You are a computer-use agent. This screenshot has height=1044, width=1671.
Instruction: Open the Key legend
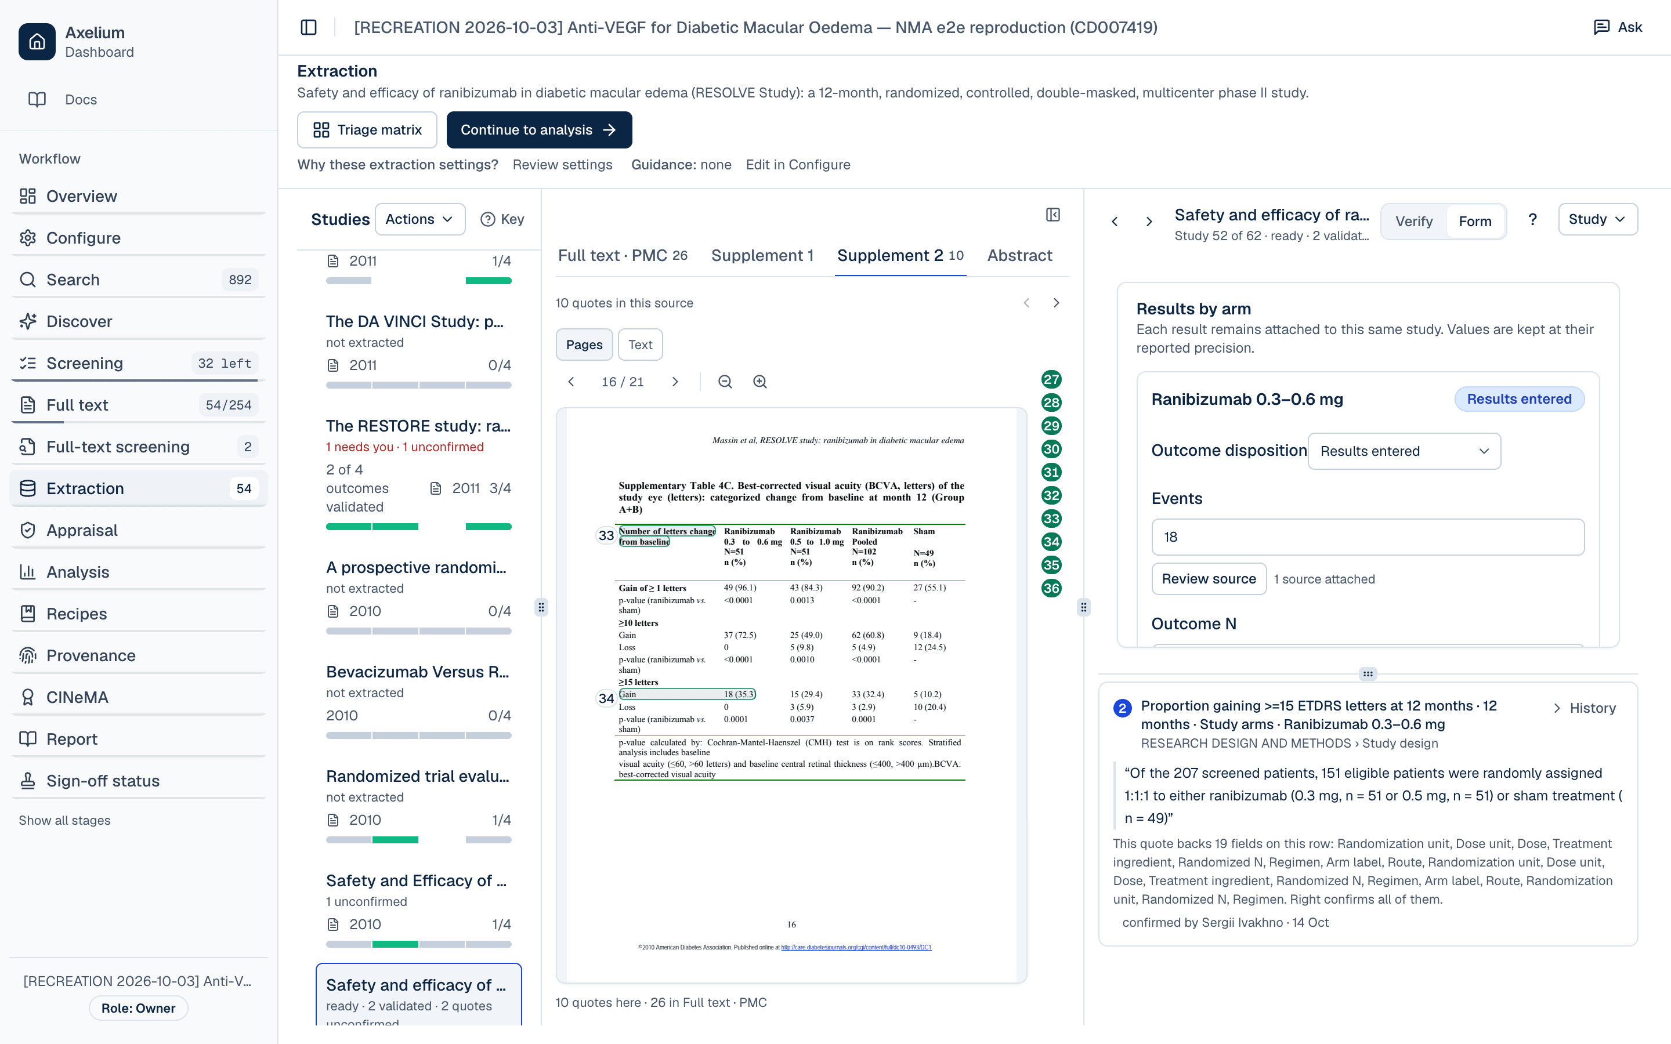(x=502, y=219)
